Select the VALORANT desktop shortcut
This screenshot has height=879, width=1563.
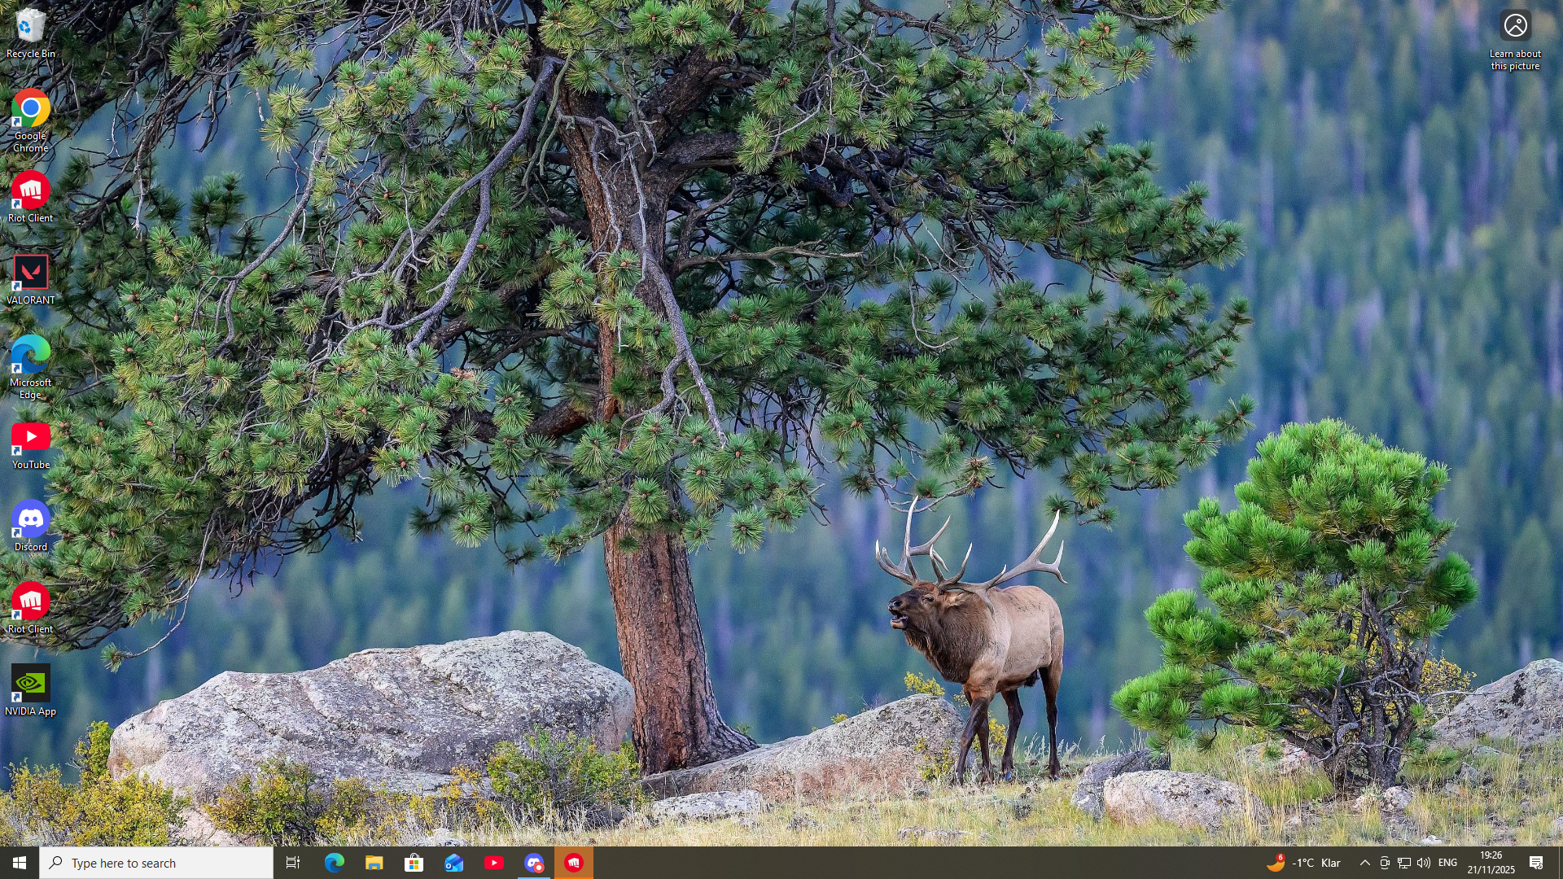coord(30,279)
